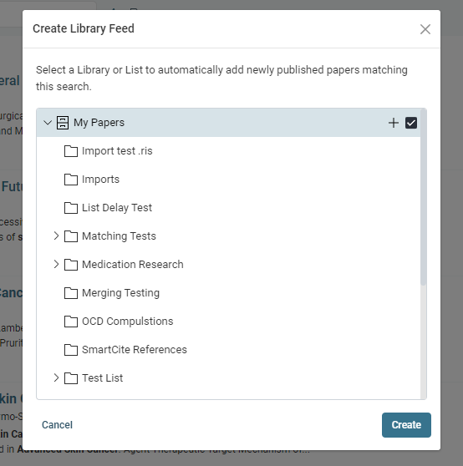Click the SmartCite References folder icon
The width and height of the screenshot is (463, 466).
(71, 350)
